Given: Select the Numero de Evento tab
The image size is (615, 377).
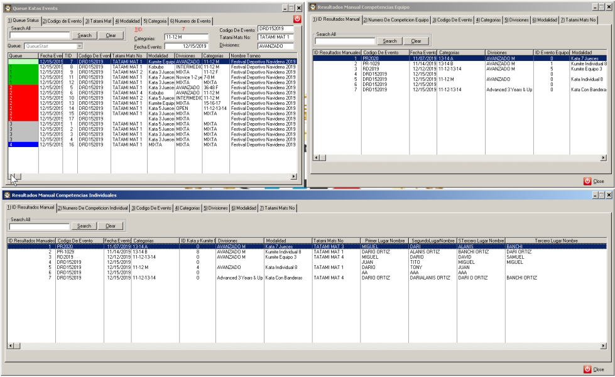Looking at the screenshot, I should click(190, 21).
